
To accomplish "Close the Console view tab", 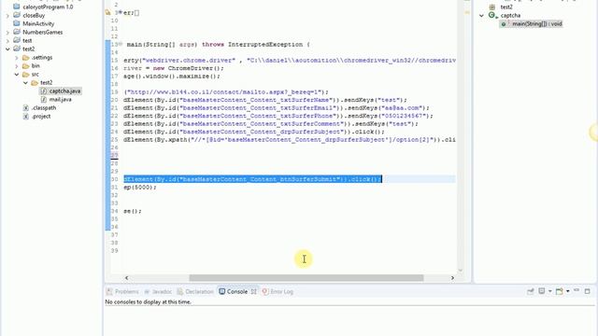I will [x=253, y=291].
